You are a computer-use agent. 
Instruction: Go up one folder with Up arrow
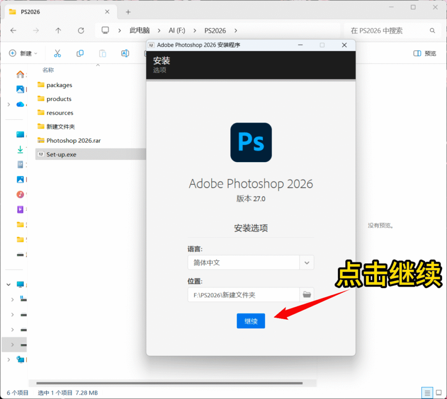pyautogui.click(x=58, y=31)
